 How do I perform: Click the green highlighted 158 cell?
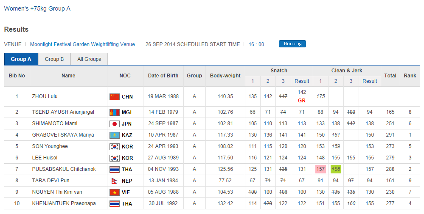[x=336, y=169]
